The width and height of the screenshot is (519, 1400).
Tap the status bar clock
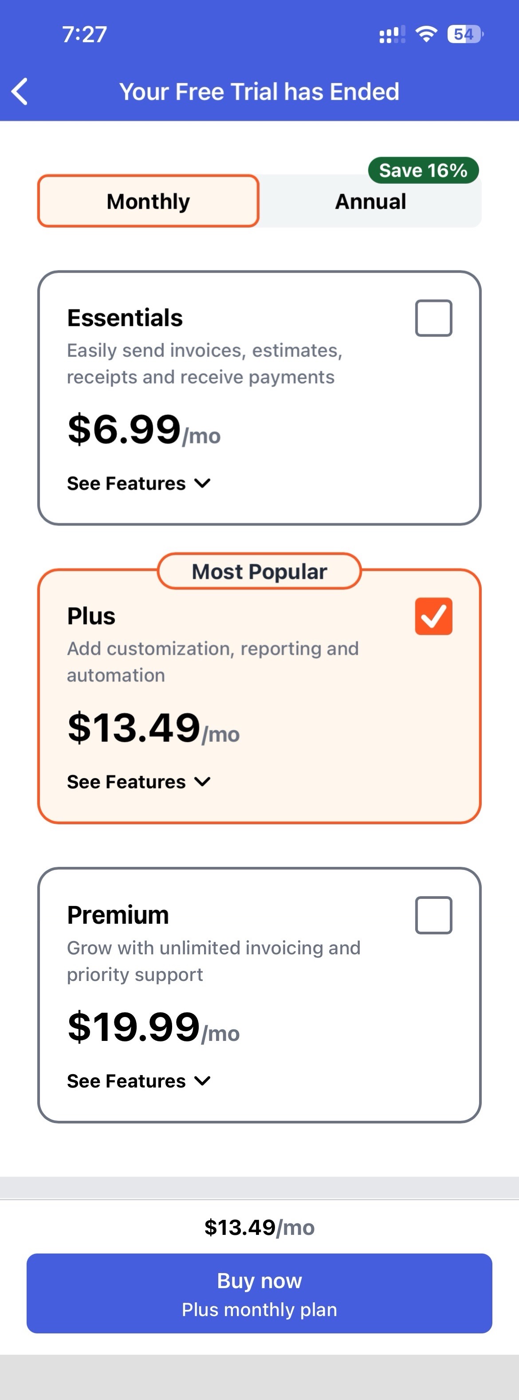point(85,34)
